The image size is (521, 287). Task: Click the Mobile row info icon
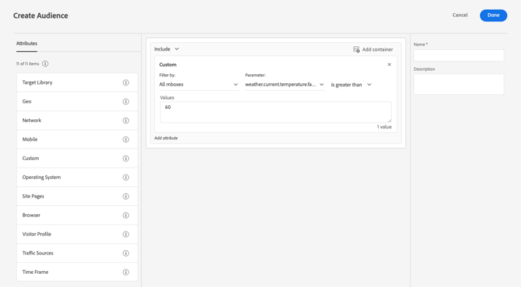tap(126, 139)
